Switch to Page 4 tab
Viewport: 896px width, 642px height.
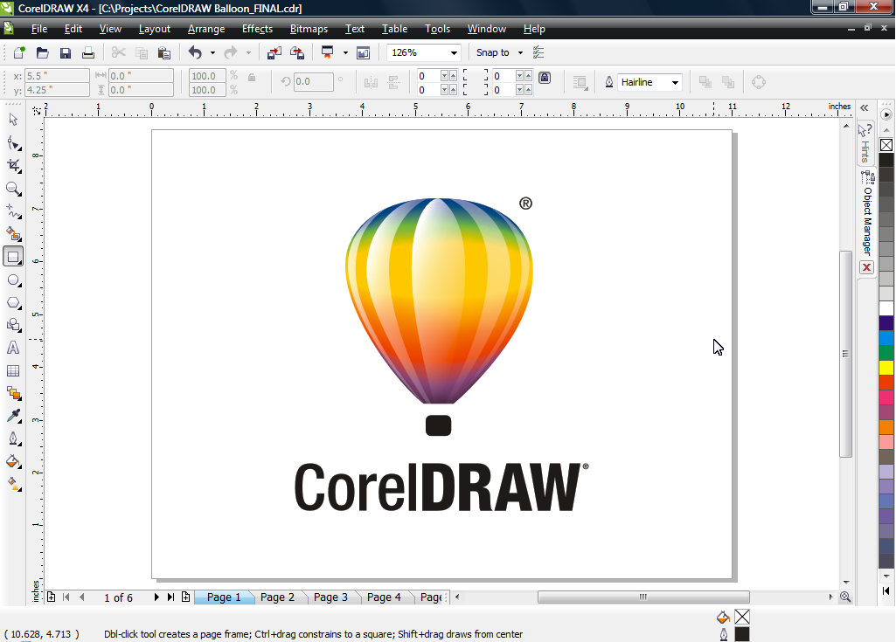384,597
